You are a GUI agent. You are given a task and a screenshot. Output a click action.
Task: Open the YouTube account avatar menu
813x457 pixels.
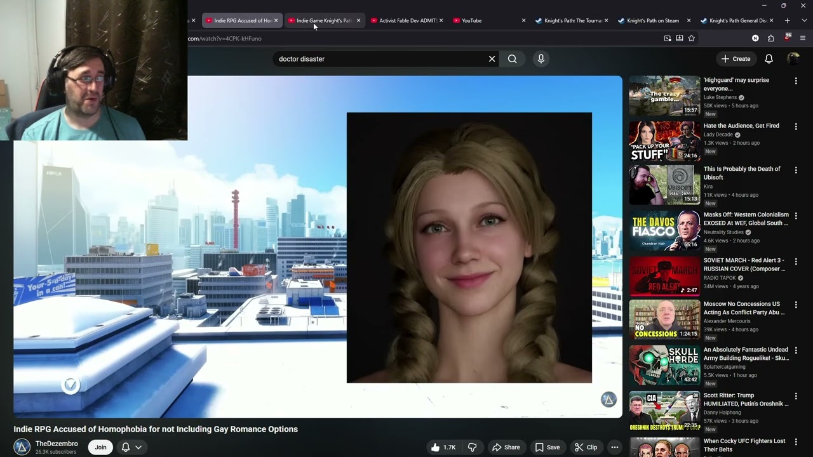tap(793, 59)
